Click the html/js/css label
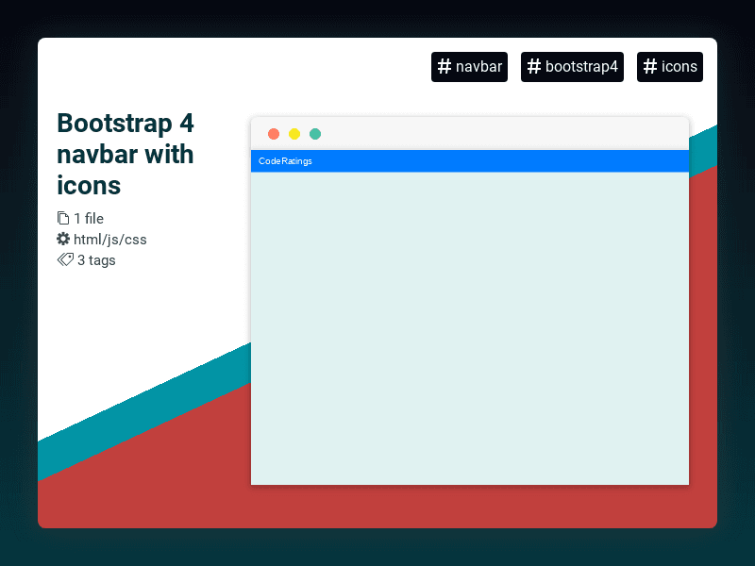 point(109,239)
